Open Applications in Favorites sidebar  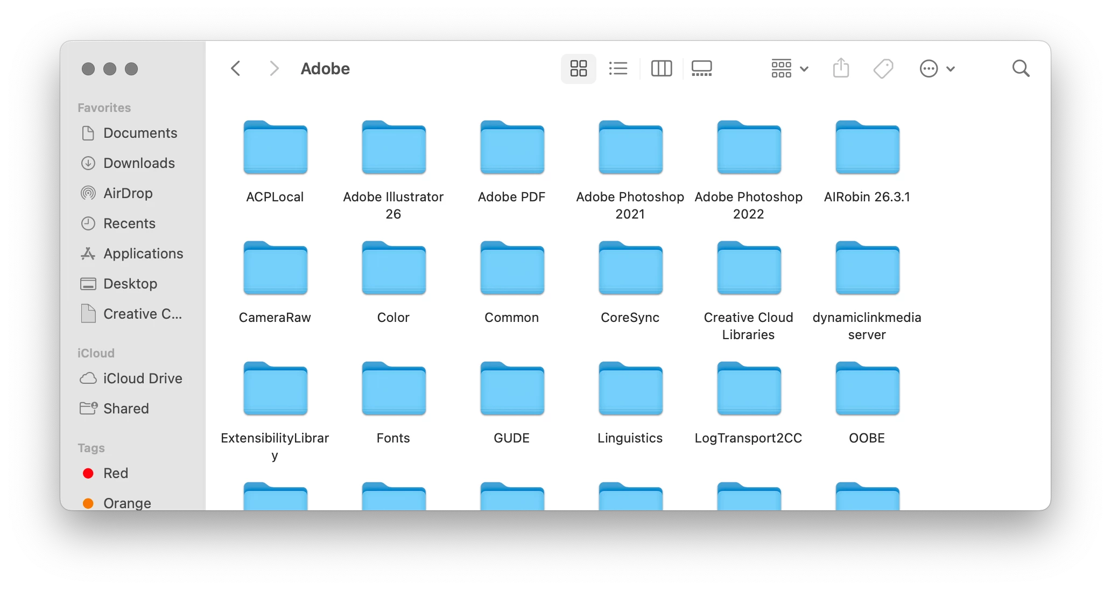[143, 254]
